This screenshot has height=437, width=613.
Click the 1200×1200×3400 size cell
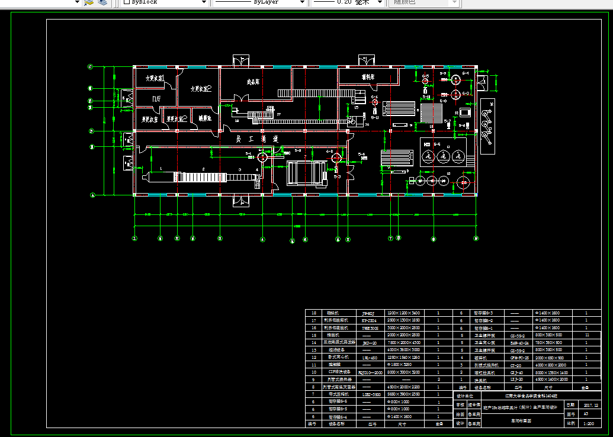tap(403, 313)
